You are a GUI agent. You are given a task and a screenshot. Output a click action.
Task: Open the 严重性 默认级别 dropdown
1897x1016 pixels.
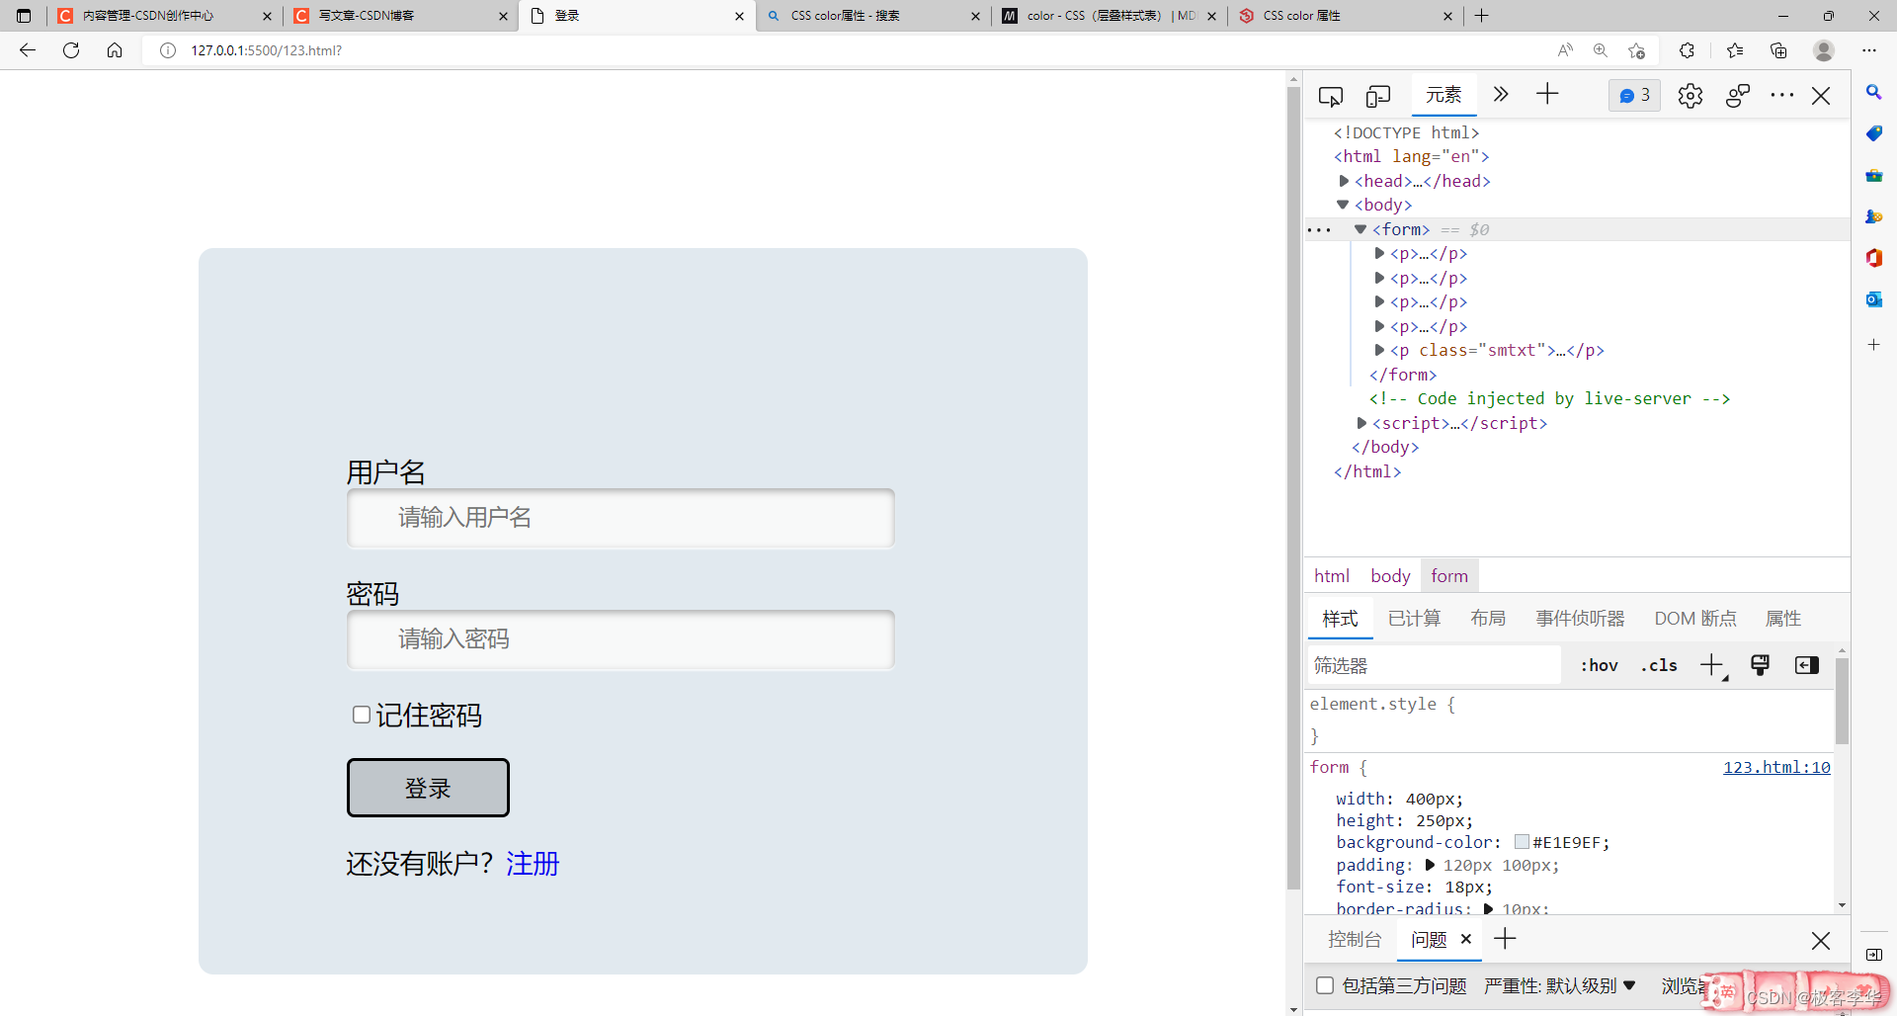click(x=1560, y=985)
